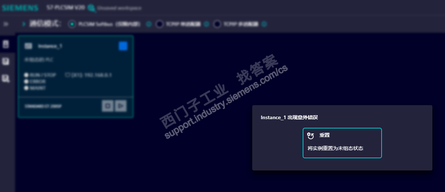Image resolution: width=445 pixels, height=192 pixels.
Task: Open info icon after TCP/IP single adapter
Action: 206,24
